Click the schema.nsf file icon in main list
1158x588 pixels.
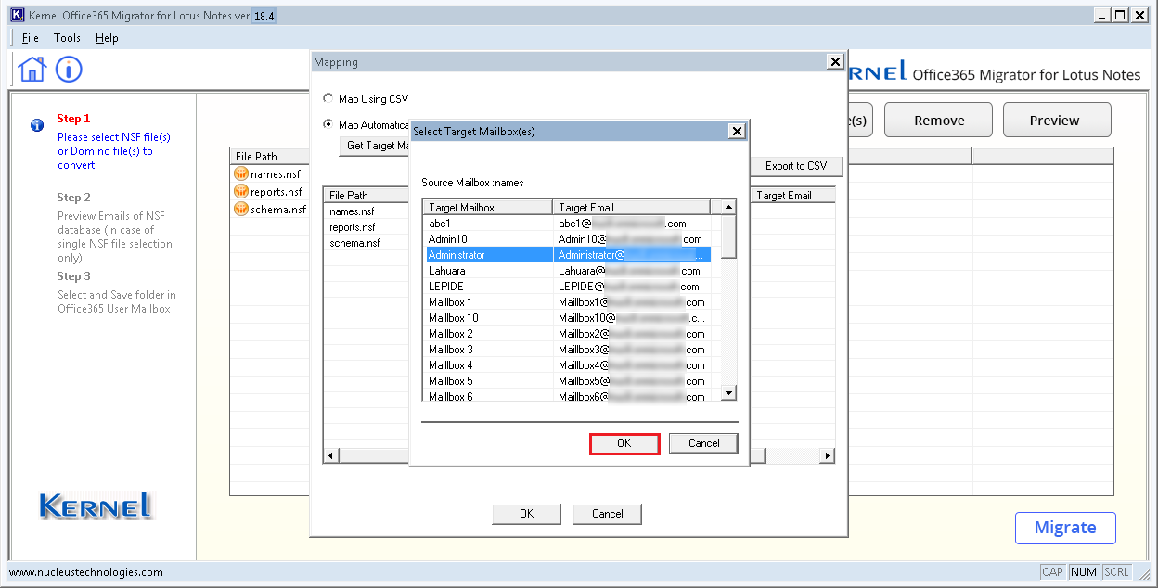coord(241,209)
